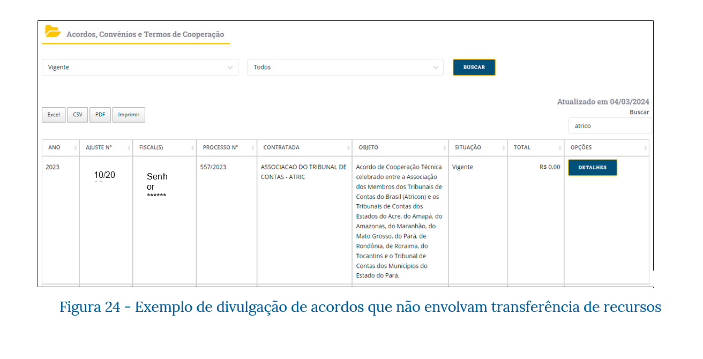
Task: Open DETALHES for the 557/2023 agreement
Action: pyautogui.click(x=593, y=168)
